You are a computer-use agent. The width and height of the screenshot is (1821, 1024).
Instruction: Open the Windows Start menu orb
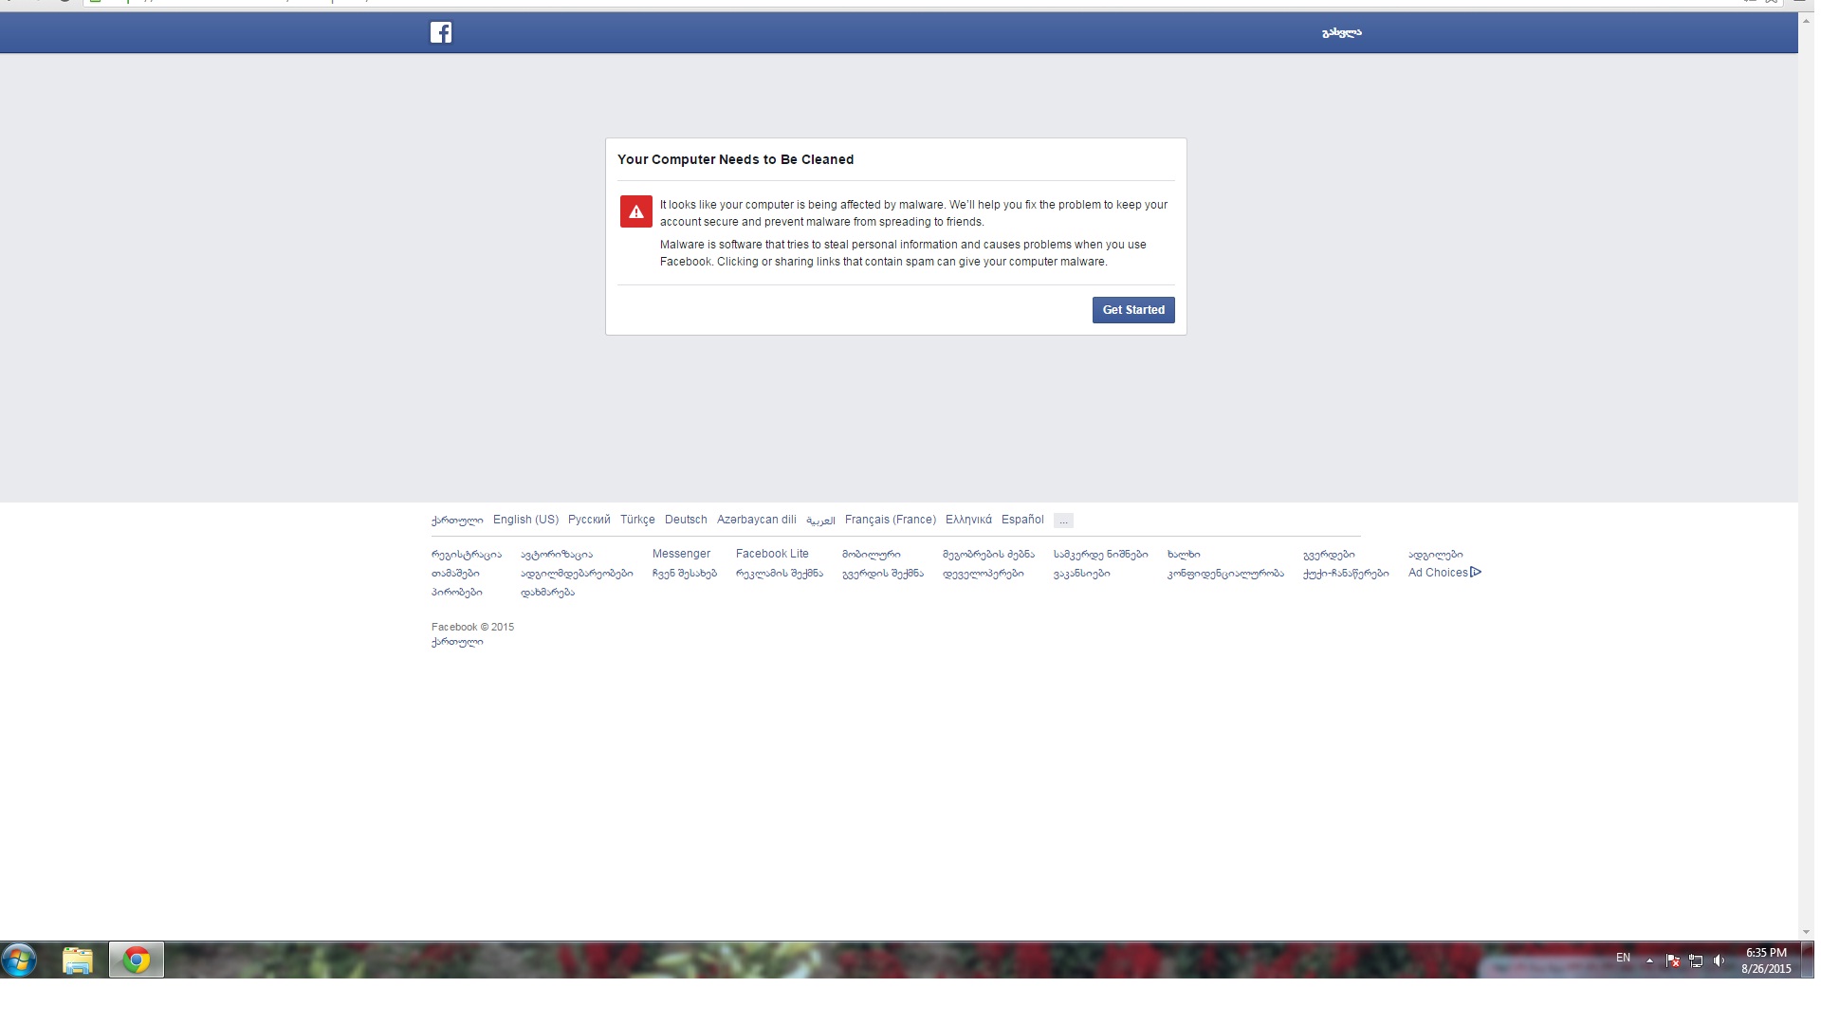coord(19,960)
